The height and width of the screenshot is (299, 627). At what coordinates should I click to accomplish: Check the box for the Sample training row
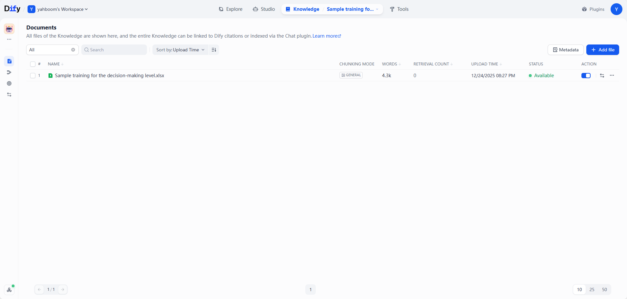point(33,76)
